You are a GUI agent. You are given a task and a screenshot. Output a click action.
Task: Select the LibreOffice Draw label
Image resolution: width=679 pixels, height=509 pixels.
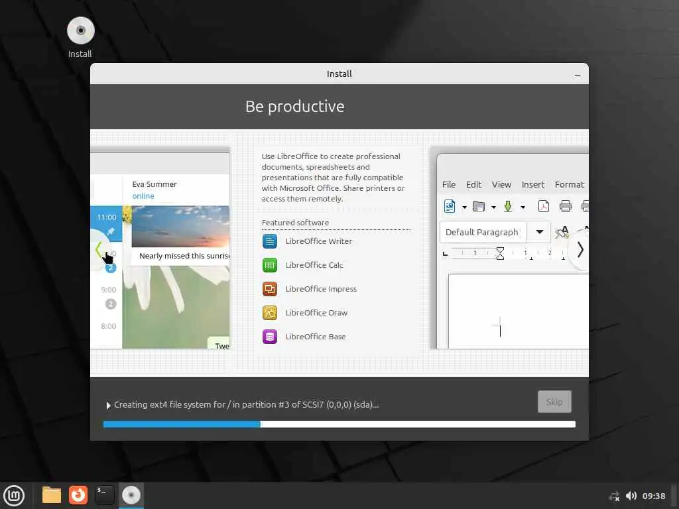tap(316, 313)
